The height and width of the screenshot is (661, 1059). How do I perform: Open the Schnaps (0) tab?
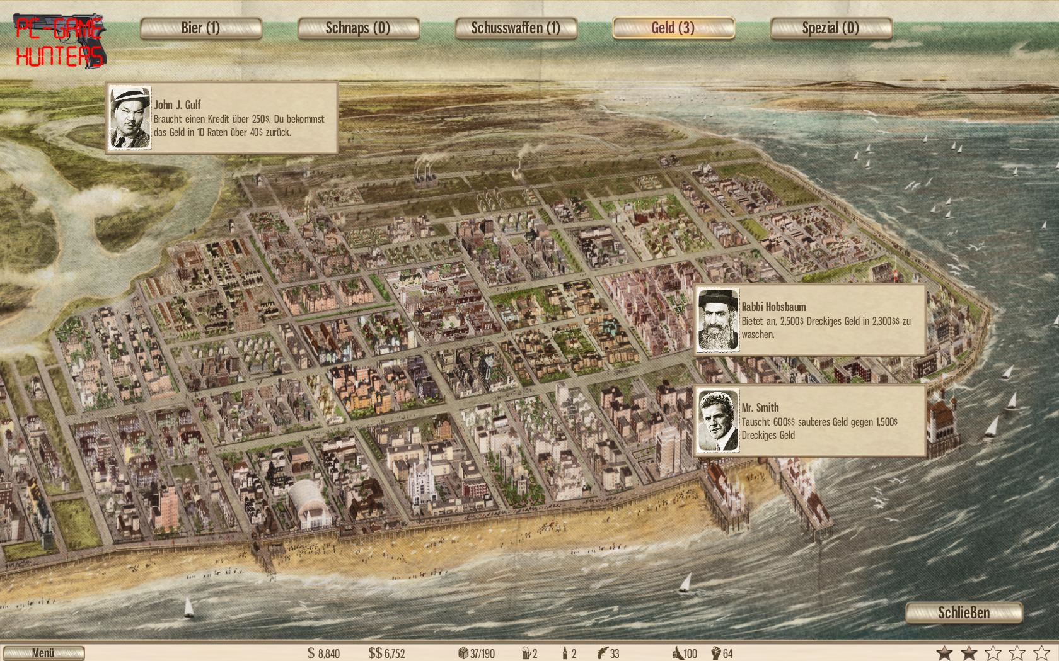coord(358,28)
